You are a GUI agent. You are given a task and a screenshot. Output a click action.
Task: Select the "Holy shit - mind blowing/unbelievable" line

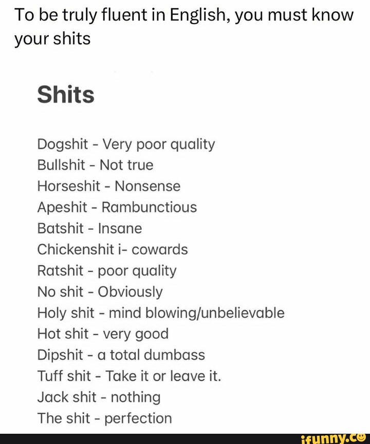pyautogui.click(x=161, y=314)
